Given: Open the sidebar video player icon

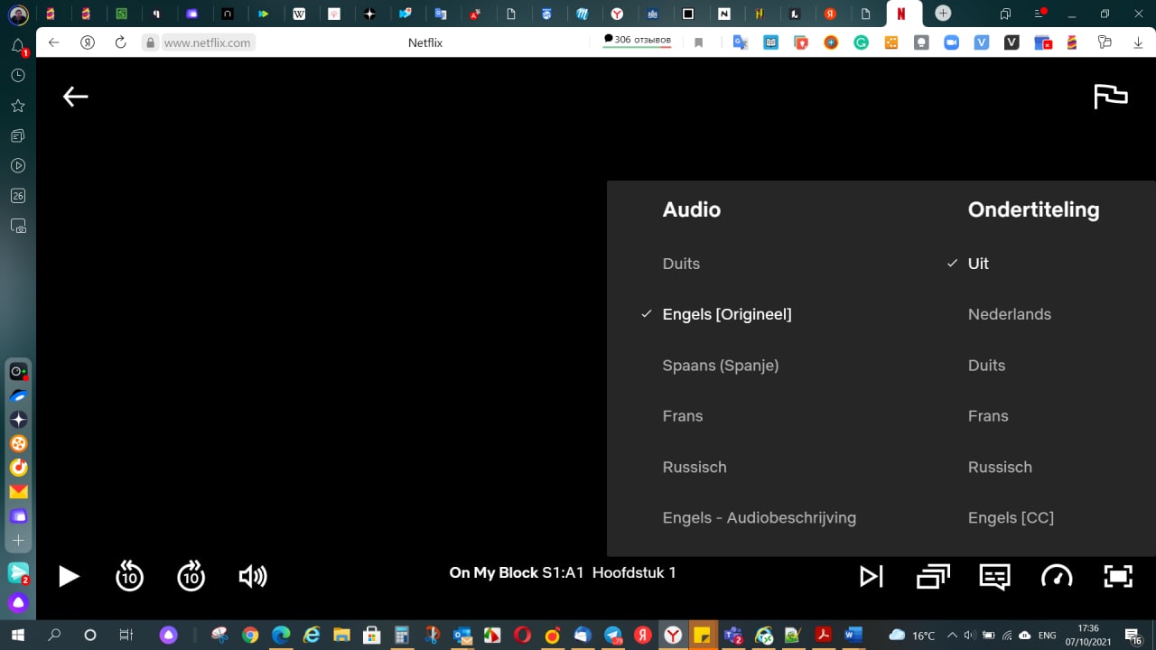Looking at the screenshot, I should 18,166.
